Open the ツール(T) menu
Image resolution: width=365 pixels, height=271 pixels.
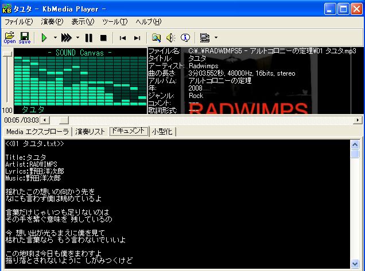coord(115,22)
